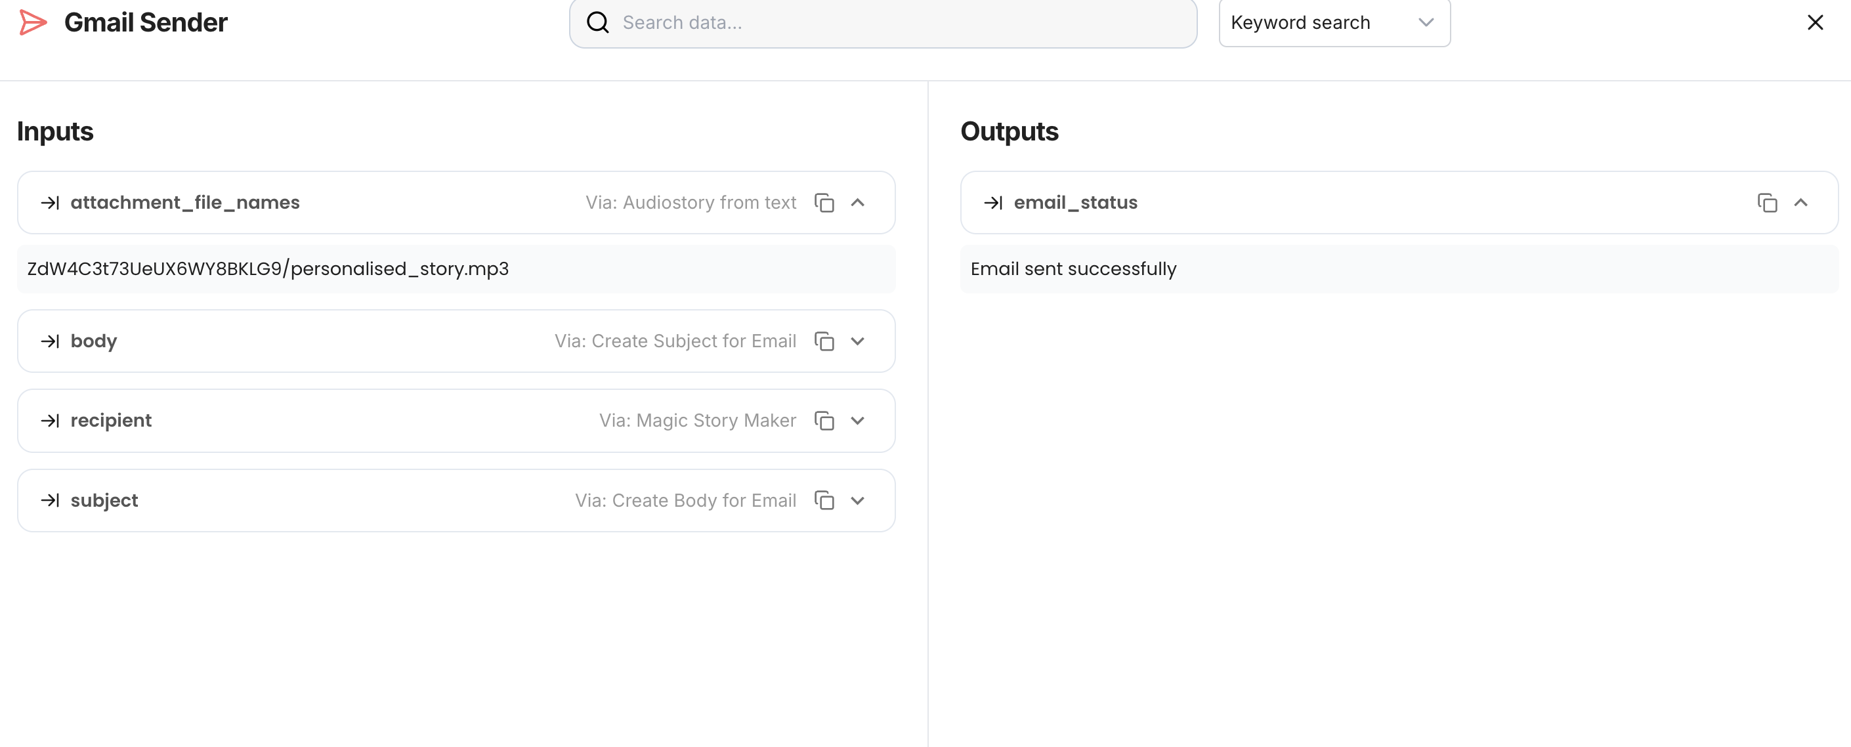The image size is (1851, 747).
Task: Close the Gmail Sender panel
Action: tap(1815, 22)
